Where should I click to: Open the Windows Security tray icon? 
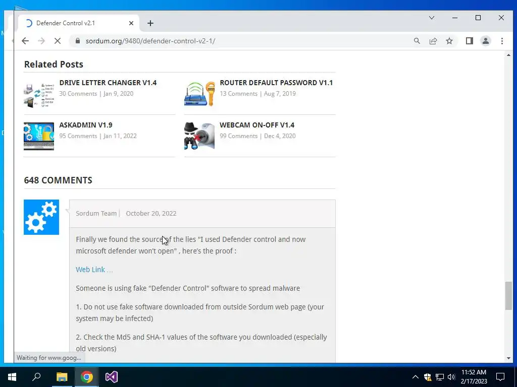tap(428, 377)
